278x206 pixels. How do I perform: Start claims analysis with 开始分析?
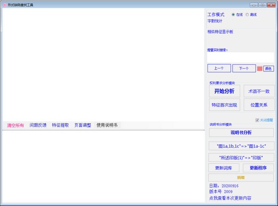pyautogui.click(x=224, y=91)
